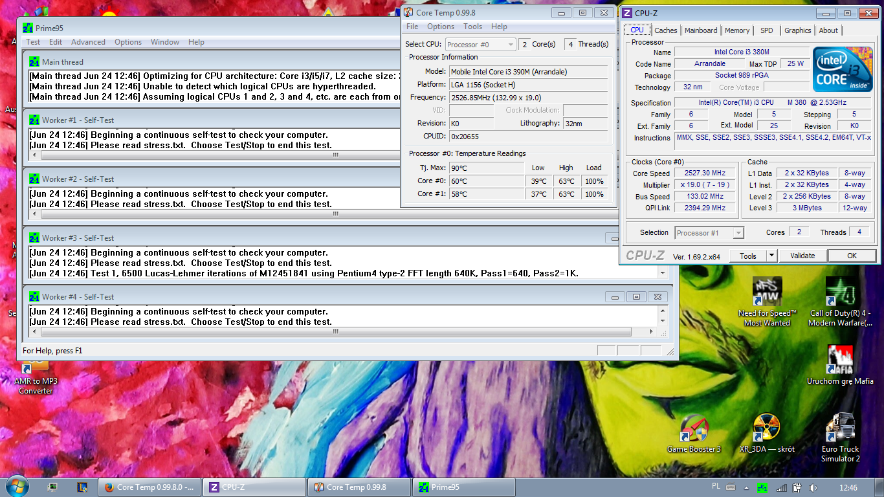Click the Prime95 title bar icon
This screenshot has height=497, width=884.
(x=28, y=28)
